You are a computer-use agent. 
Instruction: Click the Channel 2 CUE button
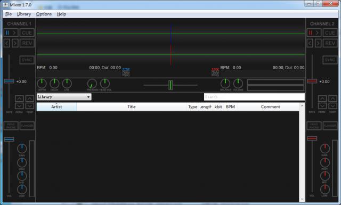330,33
